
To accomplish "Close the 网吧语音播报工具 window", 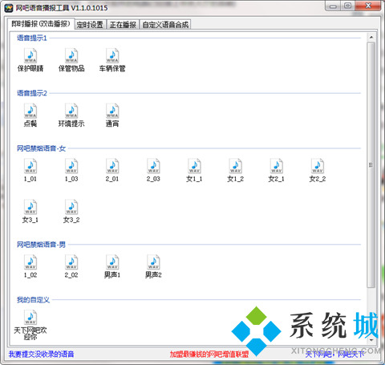I will (x=368, y=6).
